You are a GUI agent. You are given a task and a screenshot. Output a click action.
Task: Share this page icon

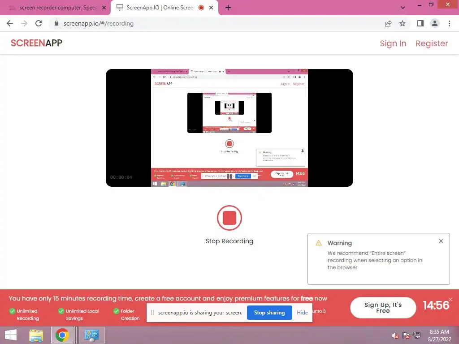click(388, 23)
